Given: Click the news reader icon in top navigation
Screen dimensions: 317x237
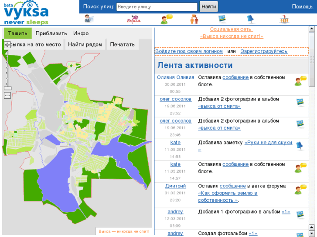Looking at the screenshot, I should (89, 19).
